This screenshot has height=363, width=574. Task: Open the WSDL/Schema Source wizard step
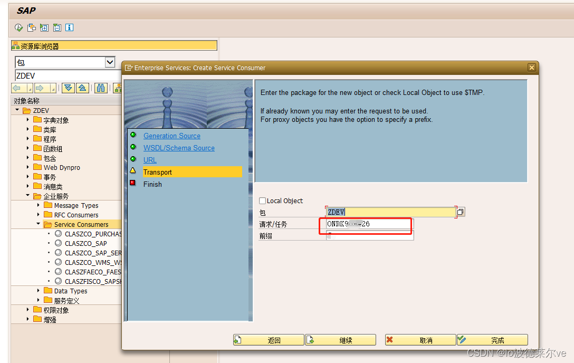coord(179,148)
